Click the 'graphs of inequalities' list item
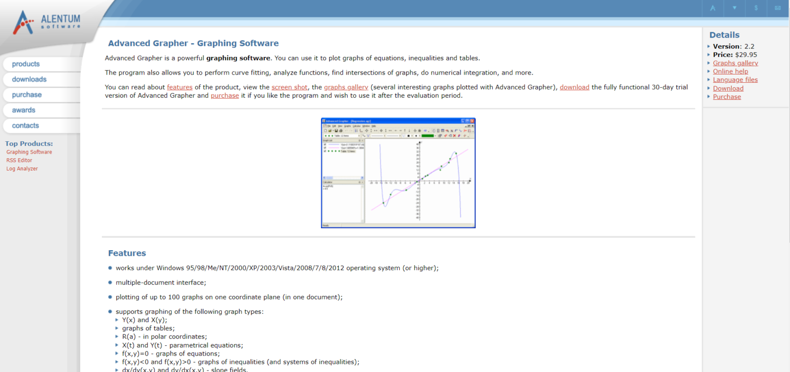Screen dimensions: 790x372 pyautogui.click(x=241, y=362)
